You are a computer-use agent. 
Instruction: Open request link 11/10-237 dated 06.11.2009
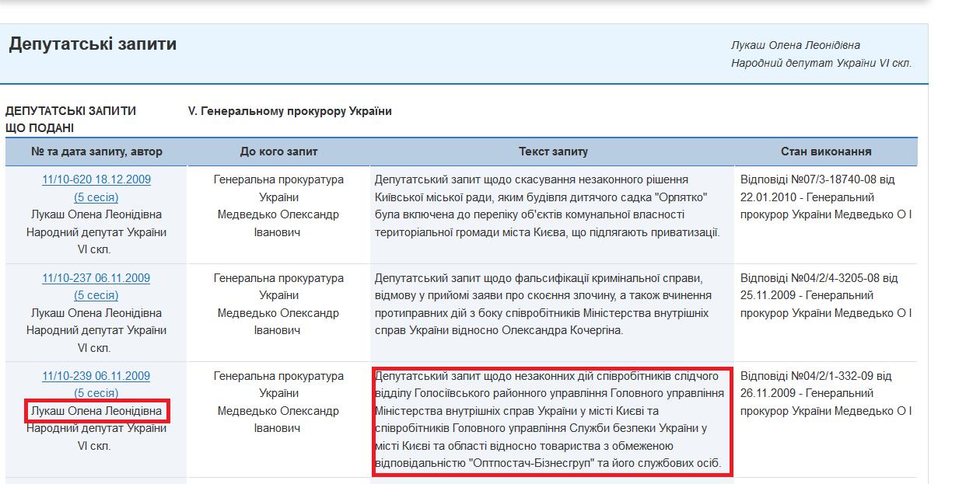point(96,278)
